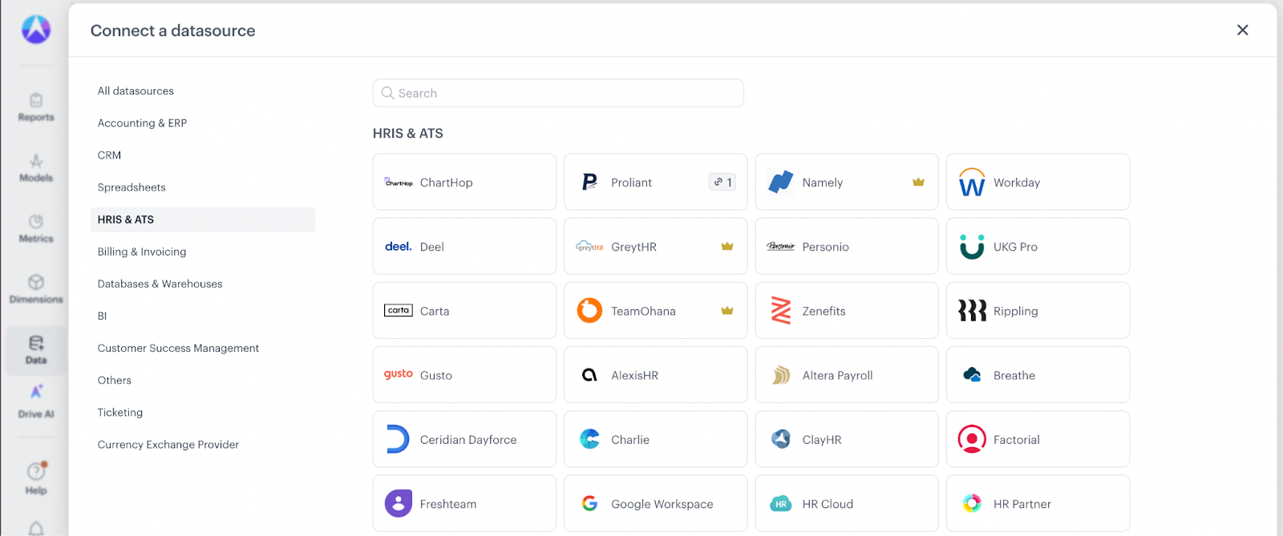The image size is (1283, 536).
Task: Click the Zenefits card label
Action: 824,311
